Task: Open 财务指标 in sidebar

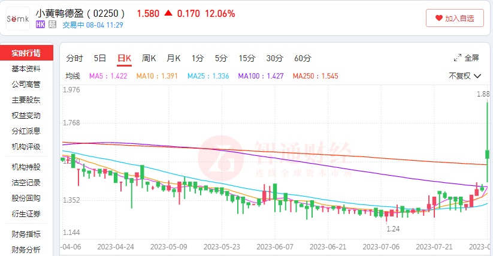Action: pyautogui.click(x=26, y=234)
